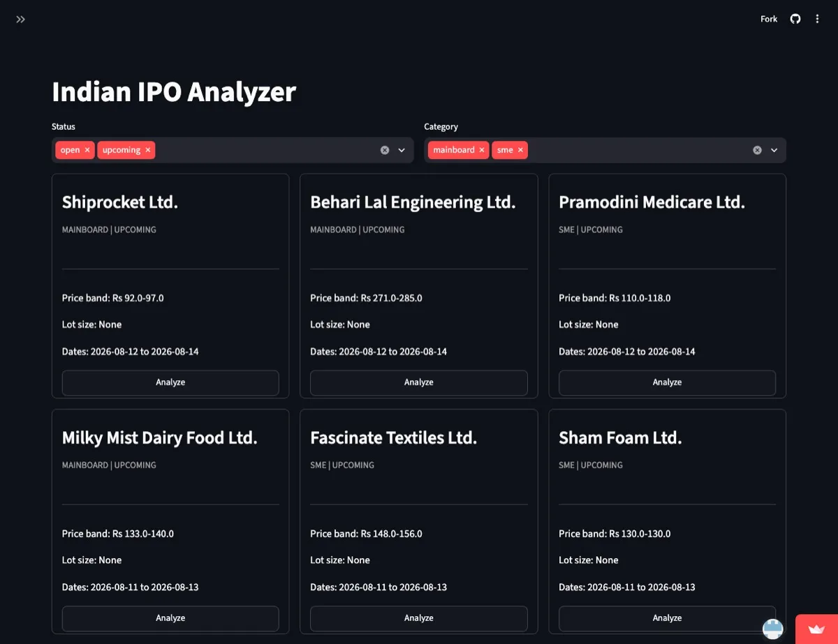Click the 'Category' field label
Screen dimensions: 838x644
(x=441, y=127)
